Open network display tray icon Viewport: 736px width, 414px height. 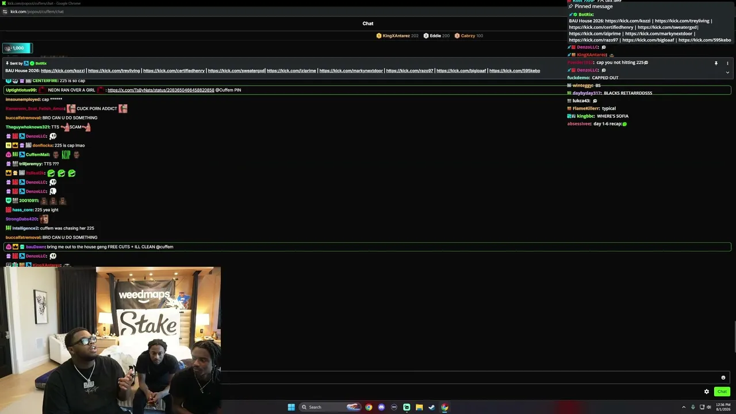701,407
